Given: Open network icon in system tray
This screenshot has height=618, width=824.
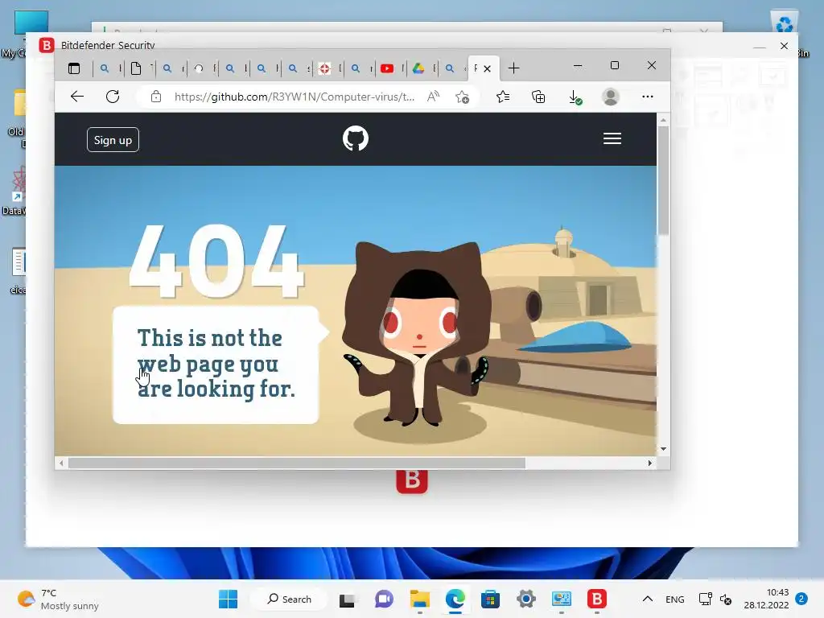Looking at the screenshot, I should [x=705, y=599].
